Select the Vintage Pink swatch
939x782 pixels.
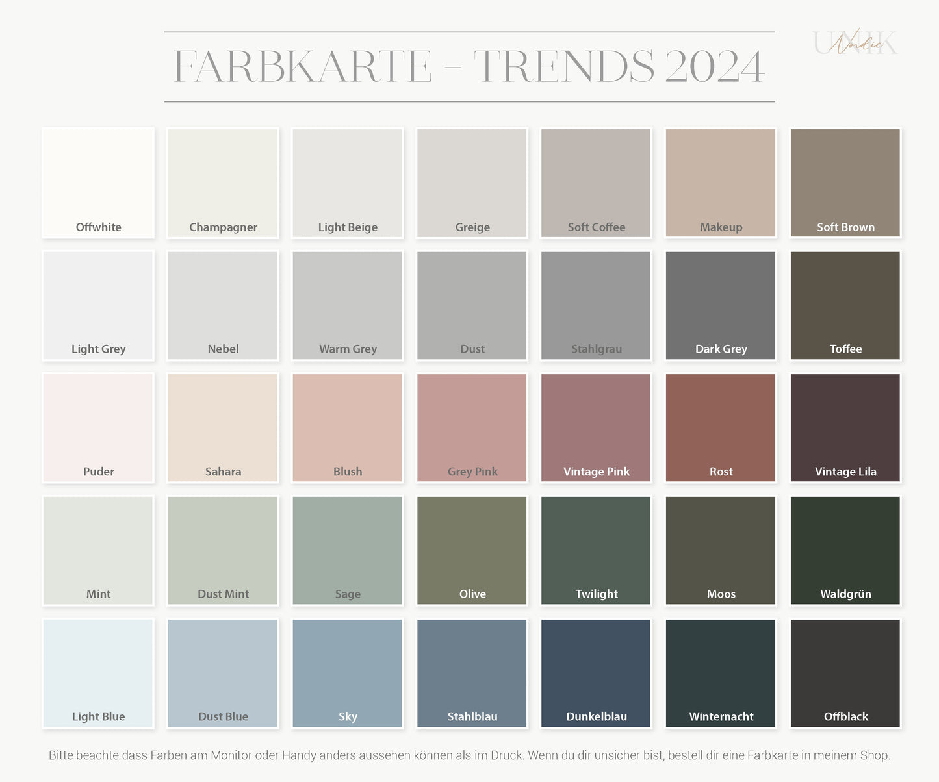tap(596, 427)
